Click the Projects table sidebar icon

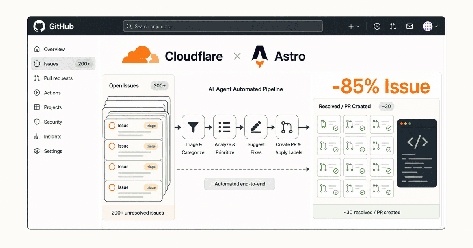[37, 107]
